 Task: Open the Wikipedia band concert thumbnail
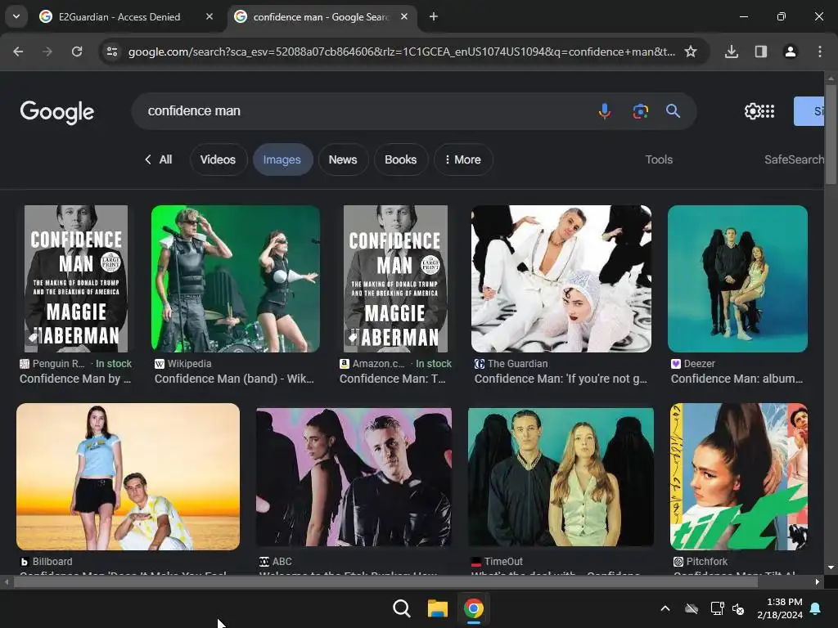click(x=236, y=279)
